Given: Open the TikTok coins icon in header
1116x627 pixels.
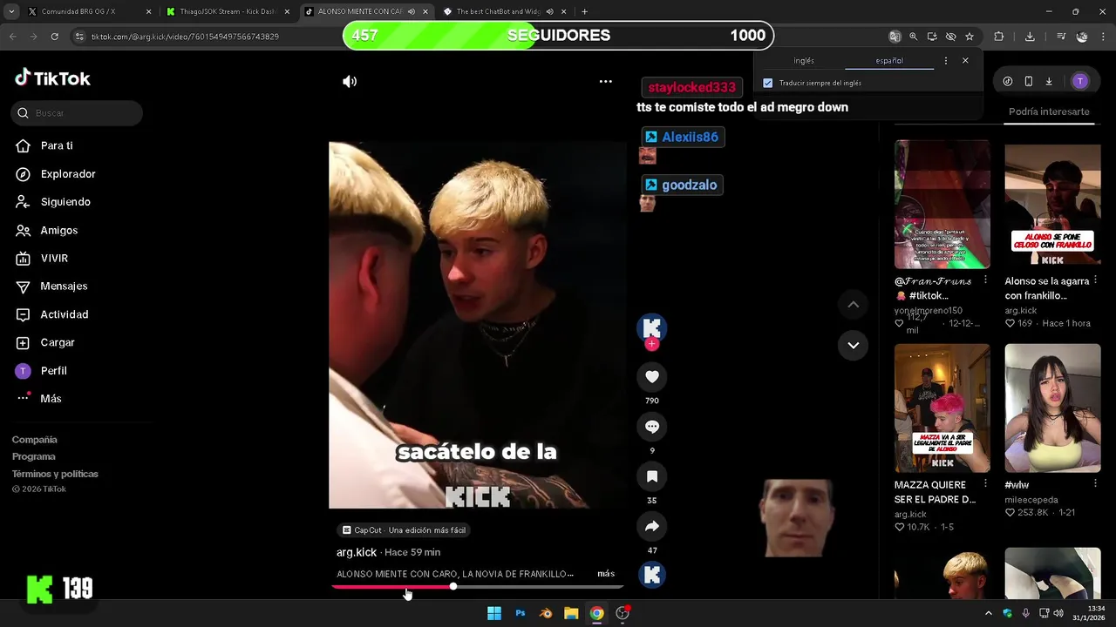Looking at the screenshot, I should click(x=1008, y=81).
